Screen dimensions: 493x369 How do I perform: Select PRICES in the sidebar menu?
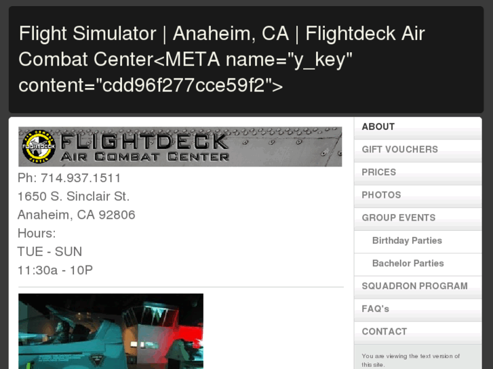tap(378, 172)
